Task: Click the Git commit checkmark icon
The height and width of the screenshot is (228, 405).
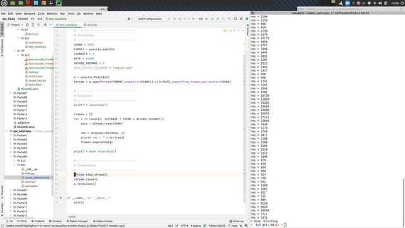Action: (x=213, y=19)
